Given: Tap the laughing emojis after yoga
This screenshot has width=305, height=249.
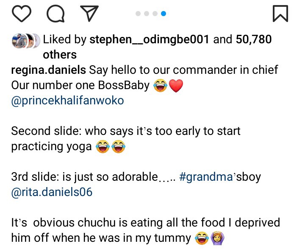Looking at the screenshot, I should click(x=111, y=147).
